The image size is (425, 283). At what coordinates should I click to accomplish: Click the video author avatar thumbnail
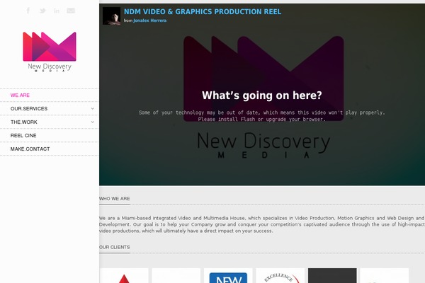click(x=111, y=16)
